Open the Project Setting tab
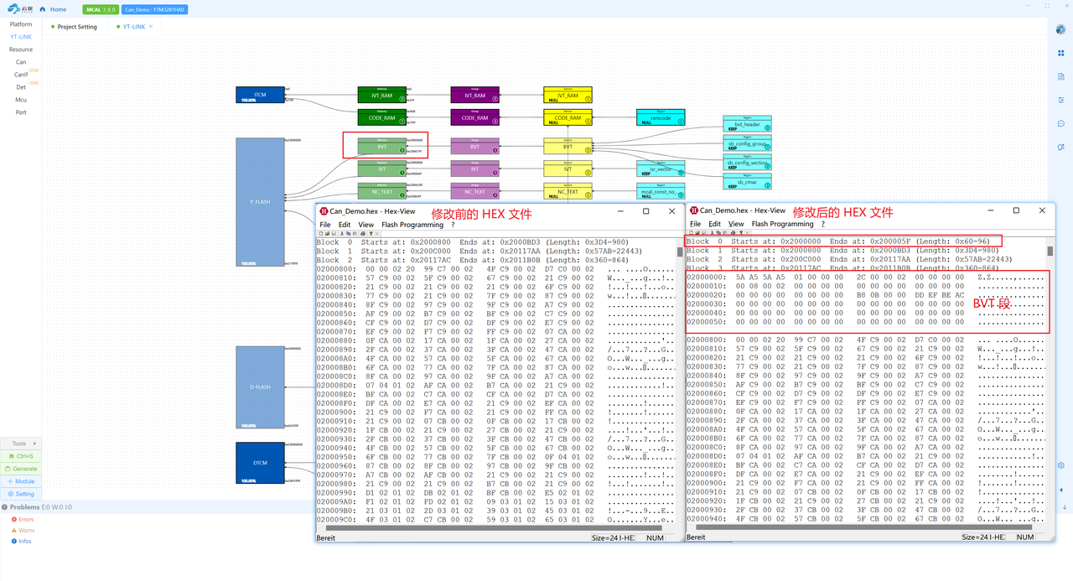This screenshot has height=581, width=1073. (x=77, y=27)
